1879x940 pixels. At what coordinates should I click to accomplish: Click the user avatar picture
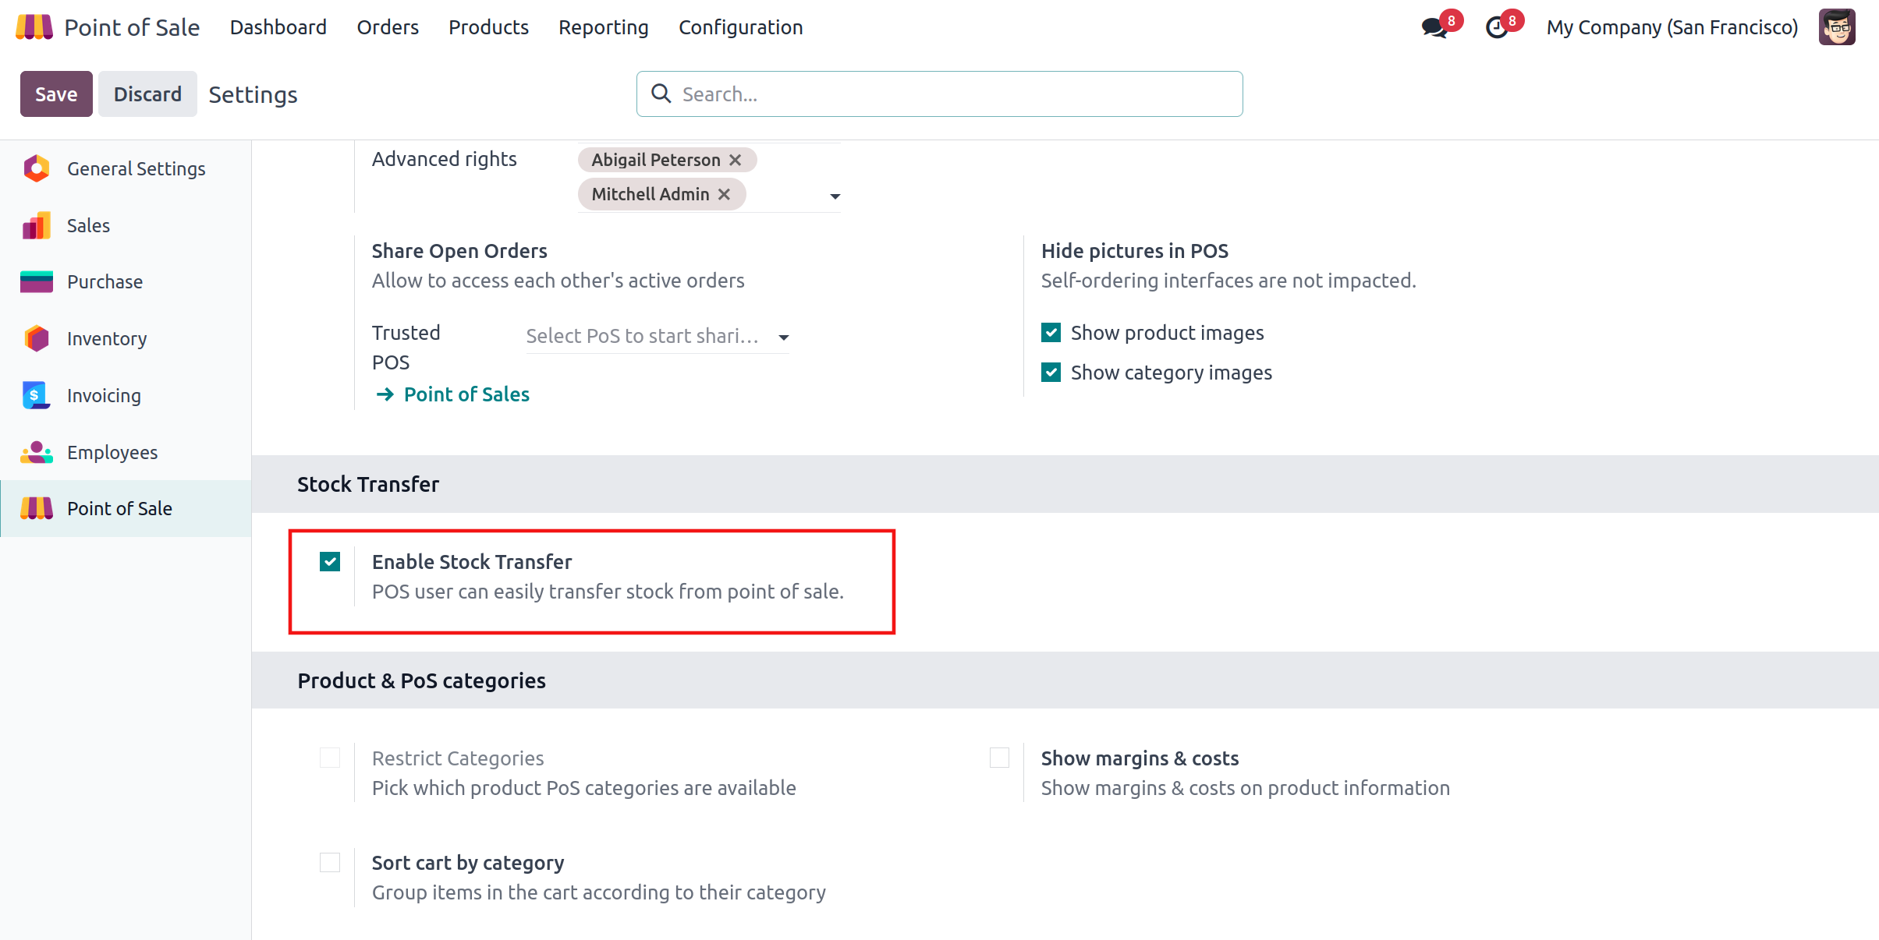point(1837,28)
